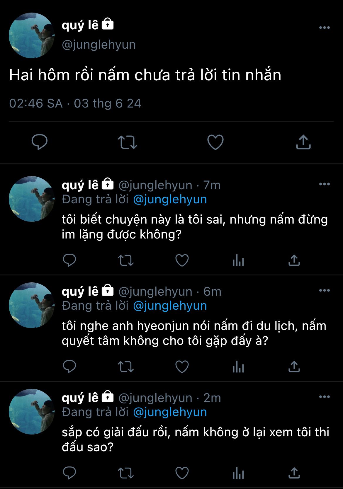Viewport: 343px width, 489px height.
Task: Open the main tweet's profile avatar
Action: 32,35
